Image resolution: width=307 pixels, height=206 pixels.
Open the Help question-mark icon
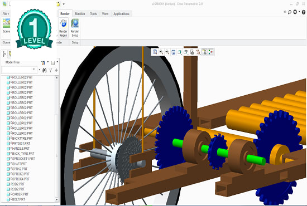coord(304,12)
